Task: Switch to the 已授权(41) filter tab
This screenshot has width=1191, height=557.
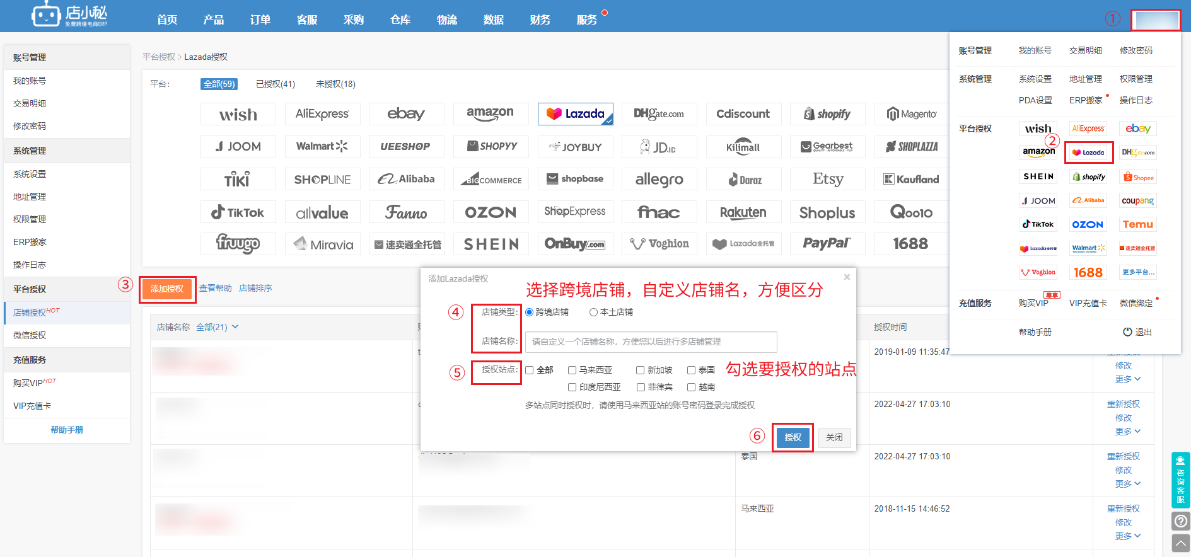Action: tap(276, 84)
